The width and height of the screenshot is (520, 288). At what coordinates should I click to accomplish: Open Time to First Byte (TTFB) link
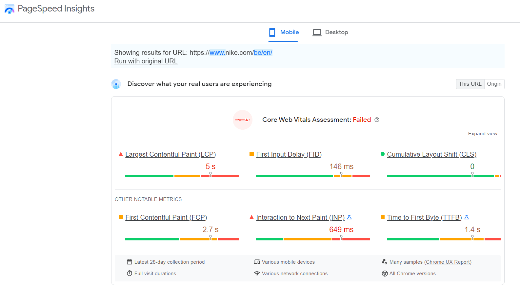click(424, 217)
